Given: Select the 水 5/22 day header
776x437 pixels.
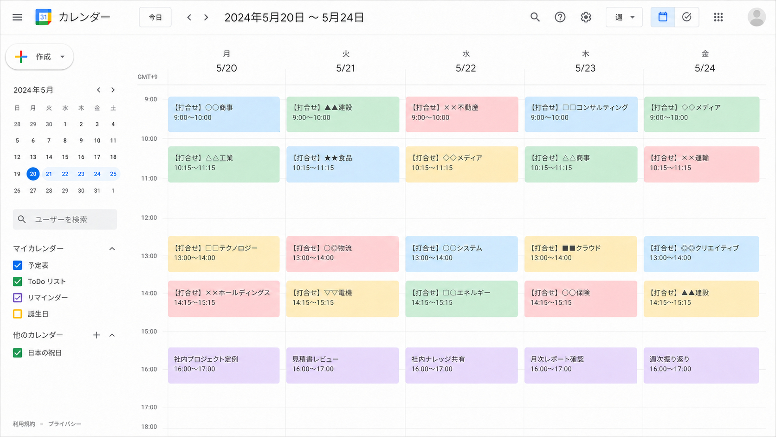Looking at the screenshot, I should 466,61.
